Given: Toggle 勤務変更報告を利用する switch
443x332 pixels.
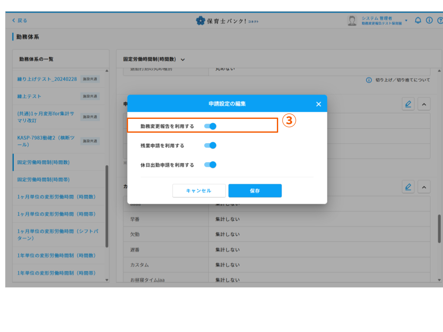Looking at the screenshot, I should tap(210, 126).
